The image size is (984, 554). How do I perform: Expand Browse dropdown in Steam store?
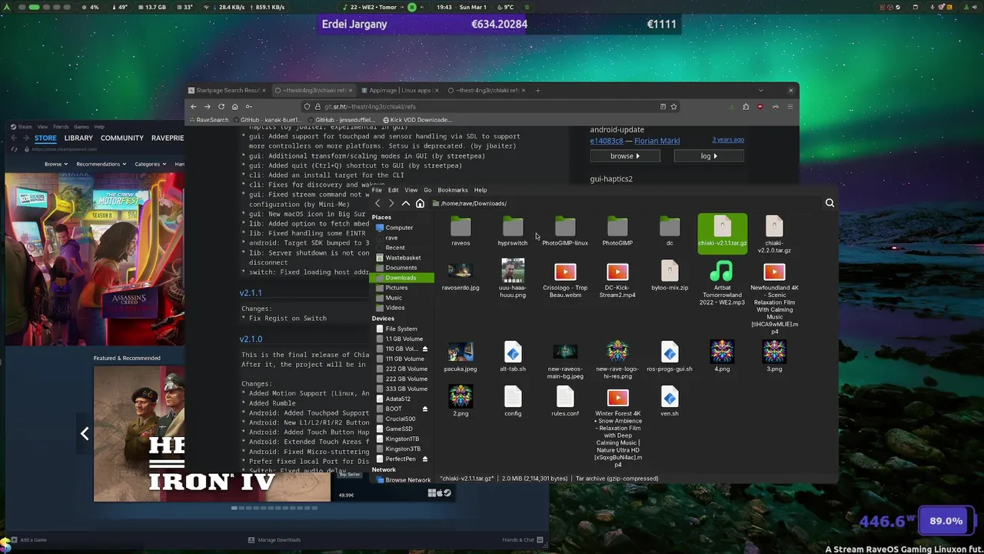point(55,164)
